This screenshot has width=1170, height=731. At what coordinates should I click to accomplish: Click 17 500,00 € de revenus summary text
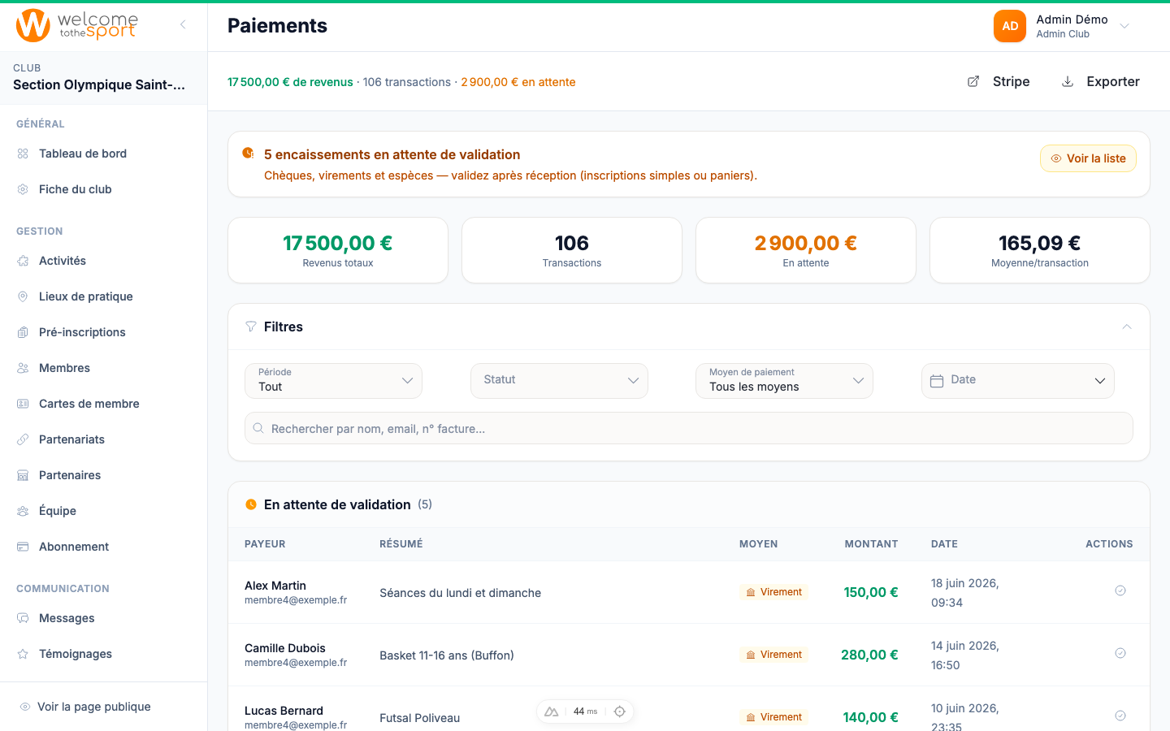pyautogui.click(x=290, y=82)
